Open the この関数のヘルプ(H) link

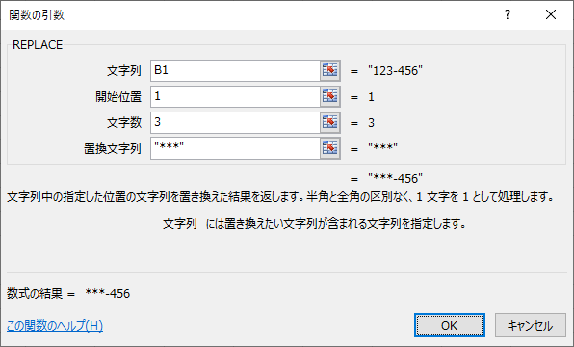(55, 325)
